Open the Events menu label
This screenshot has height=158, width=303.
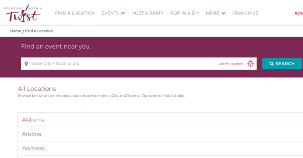pyautogui.click(x=110, y=13)
